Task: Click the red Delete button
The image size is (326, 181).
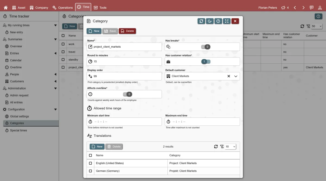Action: click(127, 31)
